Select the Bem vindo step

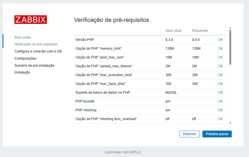tap(23, 37)
